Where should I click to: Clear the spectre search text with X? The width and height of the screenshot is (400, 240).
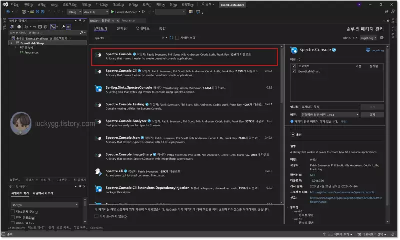point(163,38)
